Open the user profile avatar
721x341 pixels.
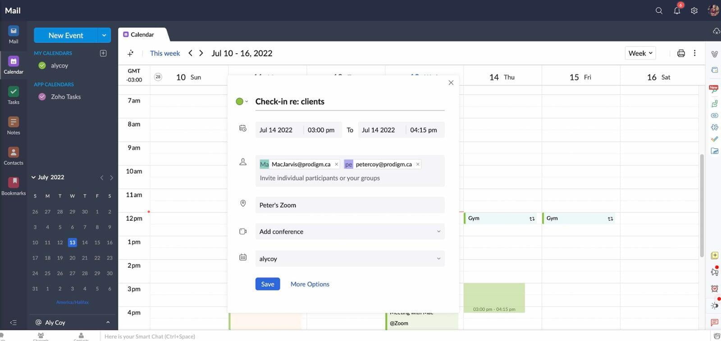(713, 10)
